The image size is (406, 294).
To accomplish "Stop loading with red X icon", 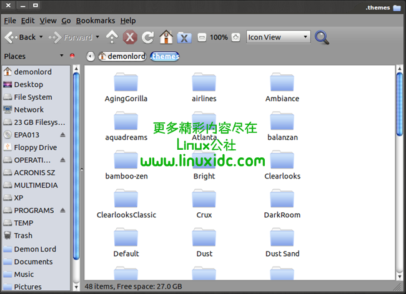I will click(x=130, y=37).
